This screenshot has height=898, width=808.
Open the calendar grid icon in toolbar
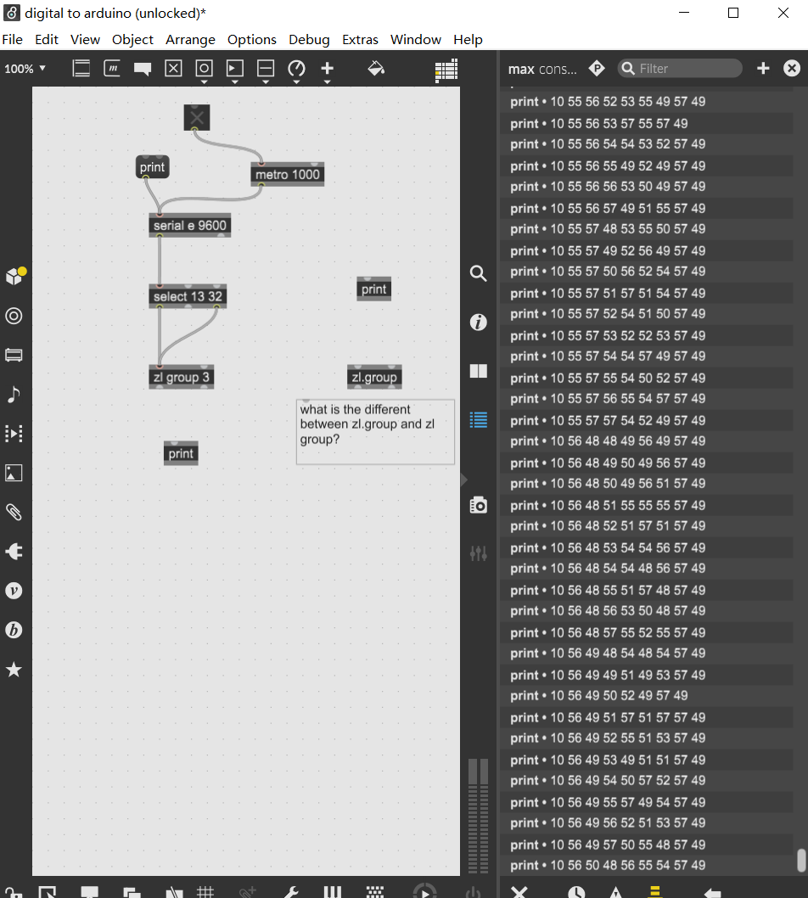click(x=446, y=70)
